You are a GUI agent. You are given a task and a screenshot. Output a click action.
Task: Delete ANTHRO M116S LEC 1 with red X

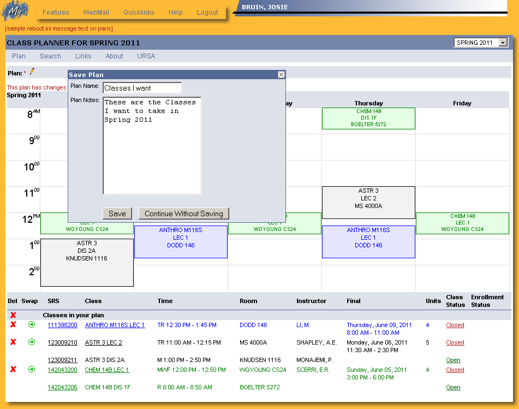[x=13, y=325]
